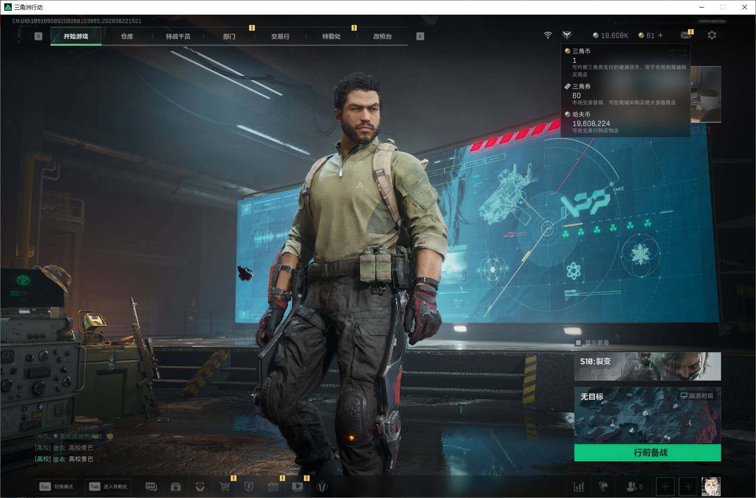Click the green 行前备战 button

[x=647, y=453]
